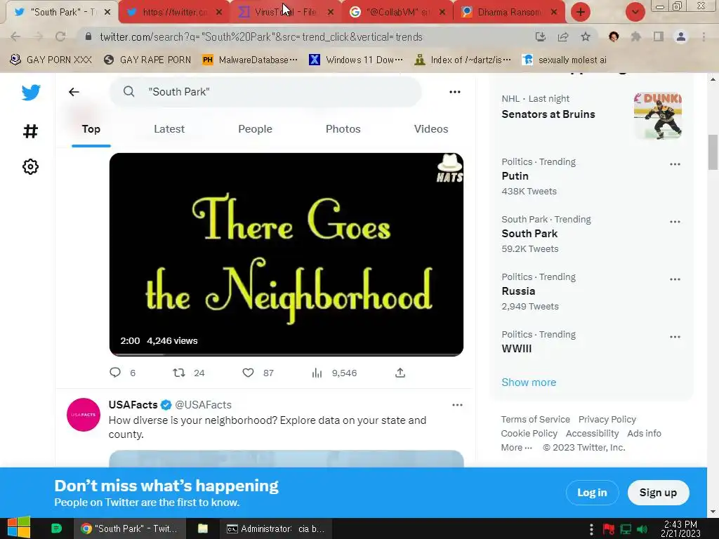Switch to the Videos tab
719x539 pixels.
[431, 129]
